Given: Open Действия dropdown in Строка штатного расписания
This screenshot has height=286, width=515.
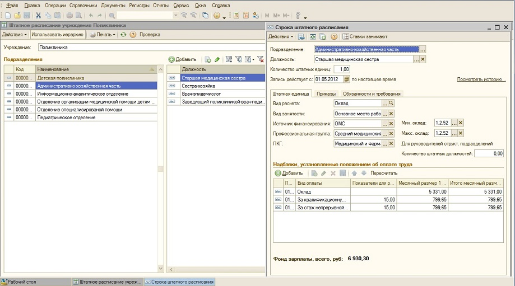Looking at the screenshot, I should (x=280, y=36).
